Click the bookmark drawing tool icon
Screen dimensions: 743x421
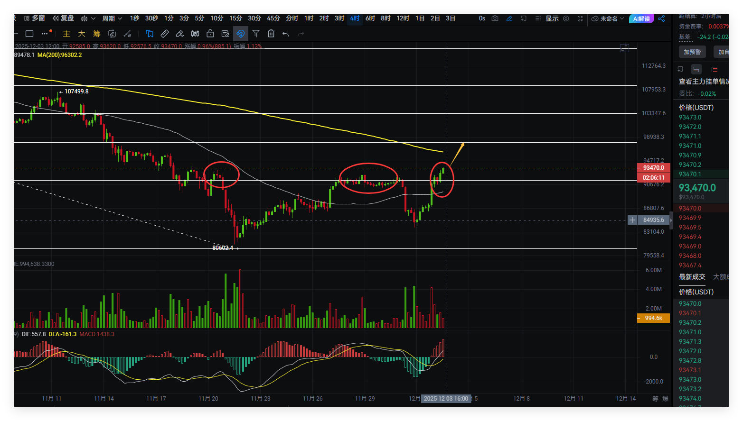(149, 34)
